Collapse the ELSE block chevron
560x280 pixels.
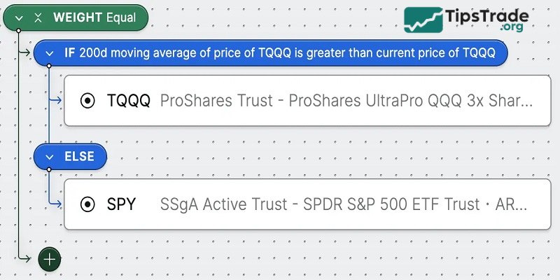[50, 157]
